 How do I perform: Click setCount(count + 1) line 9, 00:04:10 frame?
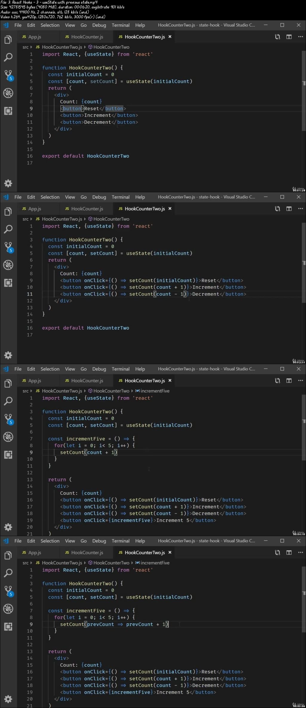click(89, 452)
